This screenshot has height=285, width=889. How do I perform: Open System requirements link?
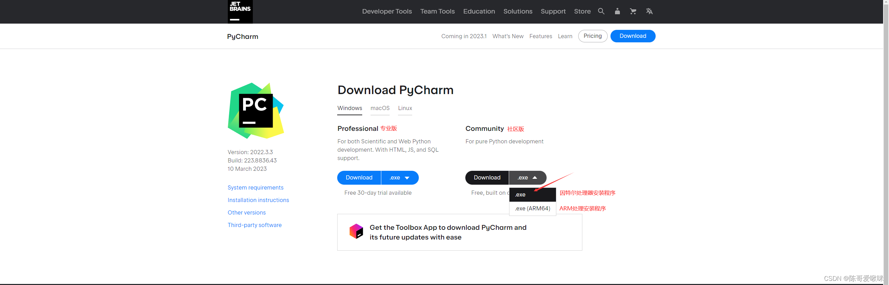[256, 187]
